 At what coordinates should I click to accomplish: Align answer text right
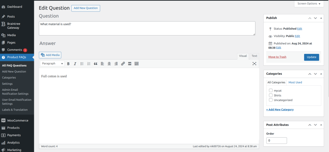(116, 64)
